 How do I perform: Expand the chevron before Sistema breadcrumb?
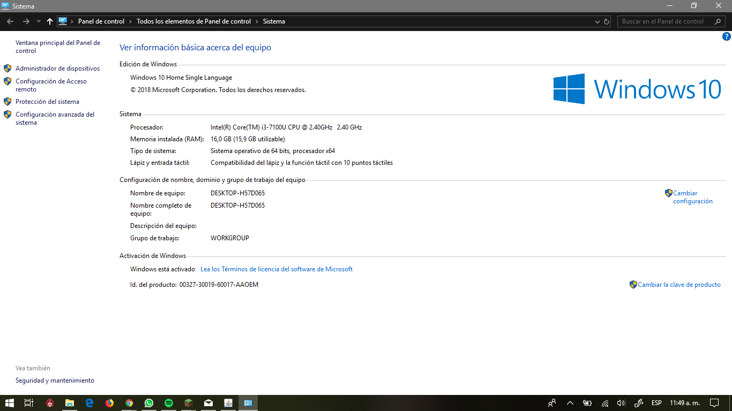tap(257, 21)
